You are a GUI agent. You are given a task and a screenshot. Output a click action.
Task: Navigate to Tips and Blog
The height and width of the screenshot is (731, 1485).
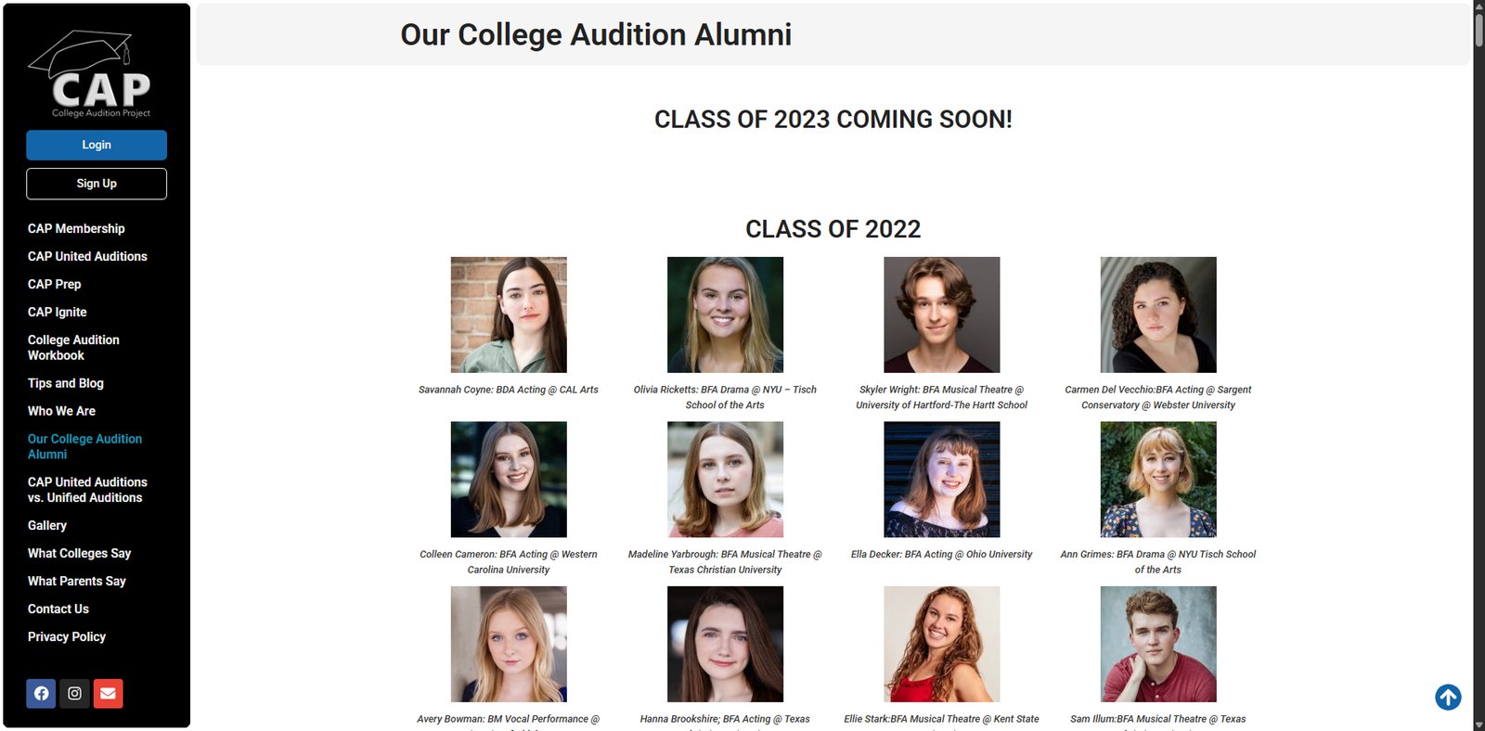point(66,383)
